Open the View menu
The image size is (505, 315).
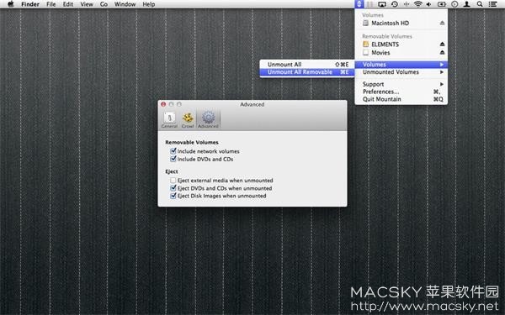point(87,4)
